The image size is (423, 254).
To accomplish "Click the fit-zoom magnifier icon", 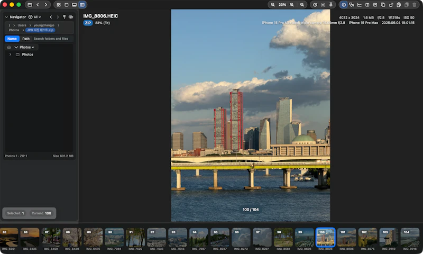I will [x=302, y=5].
